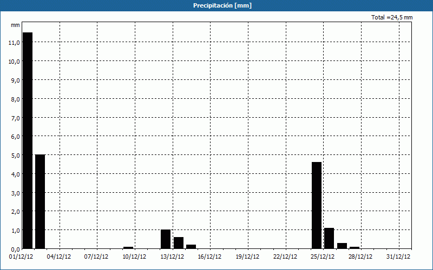Image resolution: width=433 pixels, height=270 pixels.
Task: Select the 16/12/12 date label
Action: click(209, 257)
